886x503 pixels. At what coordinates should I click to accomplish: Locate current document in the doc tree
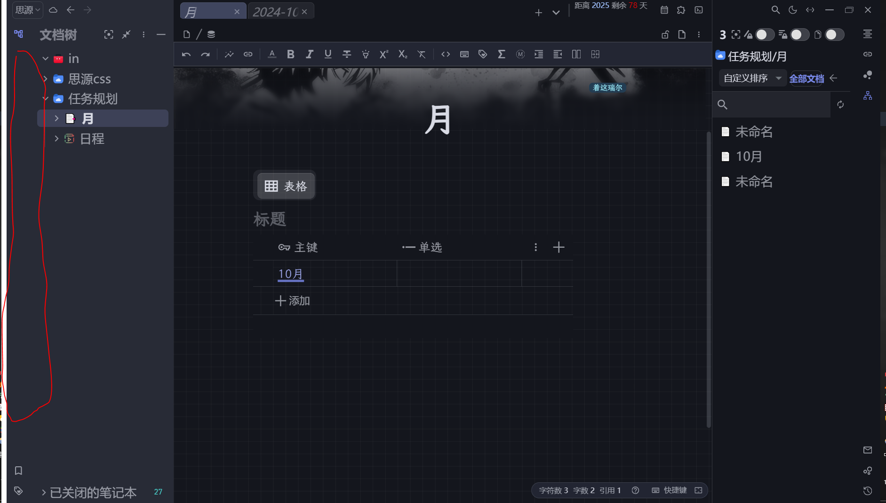point(109,34)
